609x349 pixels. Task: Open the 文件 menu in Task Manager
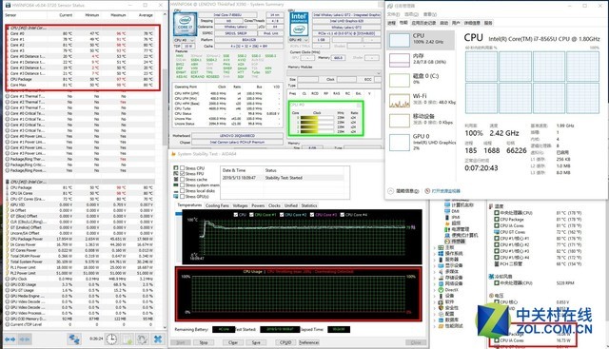click(393, 14)
